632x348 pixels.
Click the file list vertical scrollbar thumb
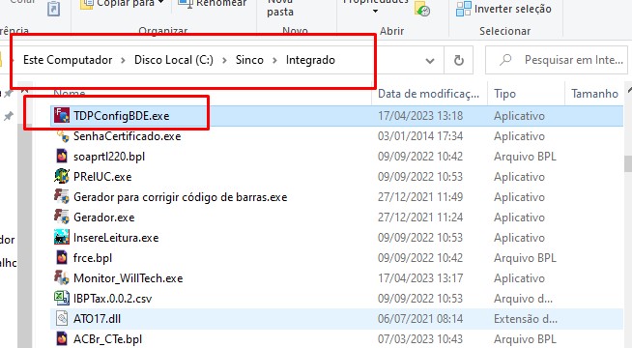tap(628, 164)
